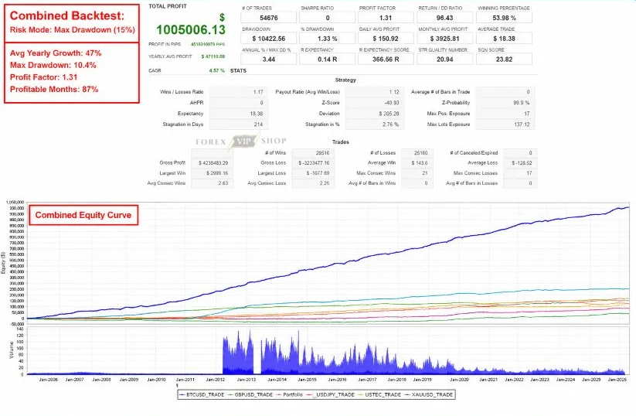Screen dimensions: 636x416
Task: Select the XAUUSD_TRADE legend entry
Action: (429, 394)
